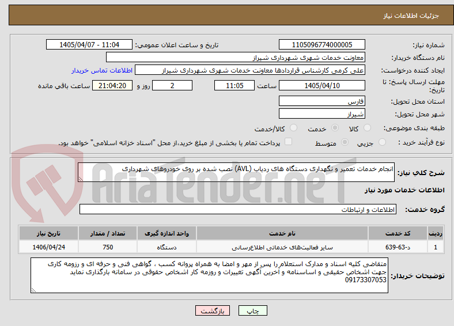This screenshot has height=326, width=454.
Task: Click the گروه خدمت label
Action: click(x=425, y=209)
